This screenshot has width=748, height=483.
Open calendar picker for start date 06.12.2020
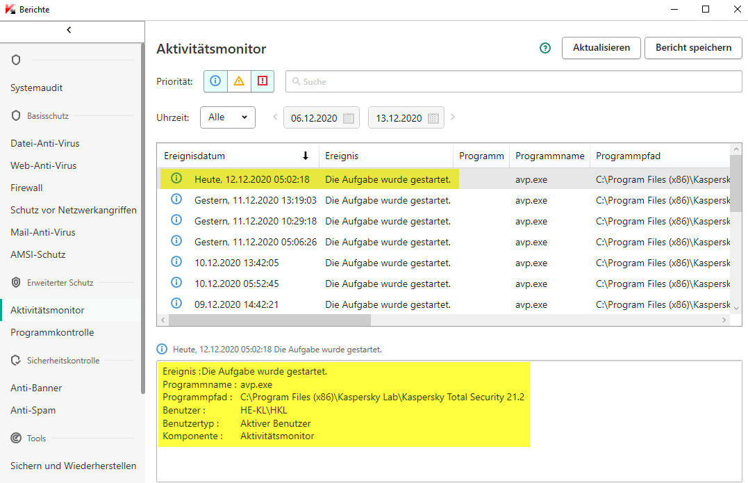pos(349,118)
